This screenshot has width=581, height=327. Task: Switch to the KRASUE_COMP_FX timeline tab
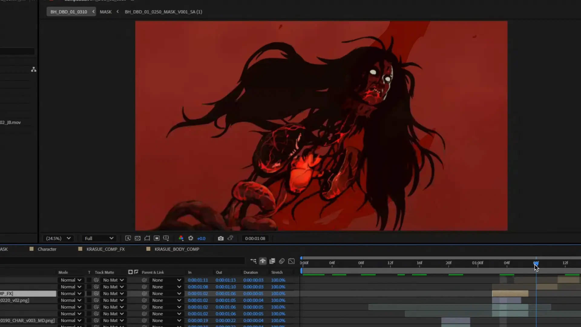point(105,249)
